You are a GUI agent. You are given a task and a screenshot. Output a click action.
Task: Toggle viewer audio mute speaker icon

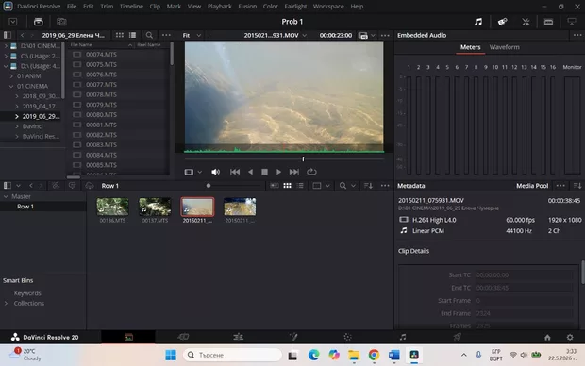(216, 172)
